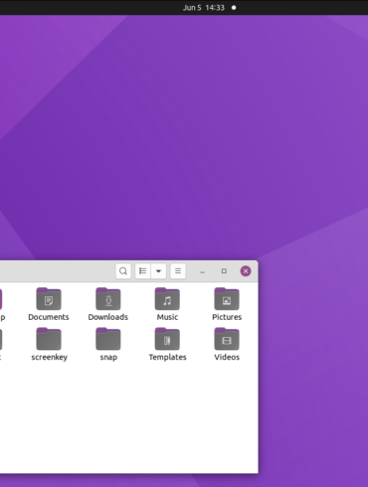Open the search in Files window

coord(123,271)
